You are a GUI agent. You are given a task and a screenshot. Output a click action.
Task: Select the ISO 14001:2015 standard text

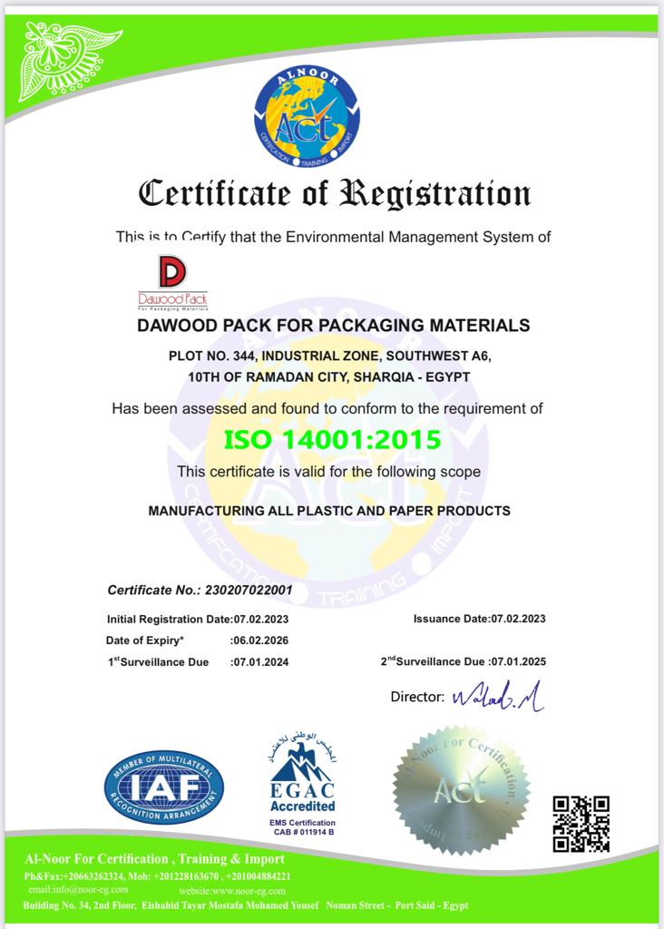[x=332, y=440]
